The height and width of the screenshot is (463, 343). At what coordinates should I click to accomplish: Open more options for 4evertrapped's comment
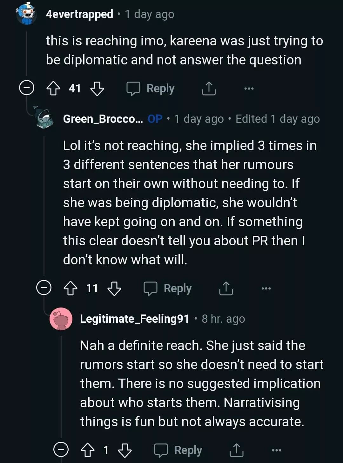pos(249,89)
